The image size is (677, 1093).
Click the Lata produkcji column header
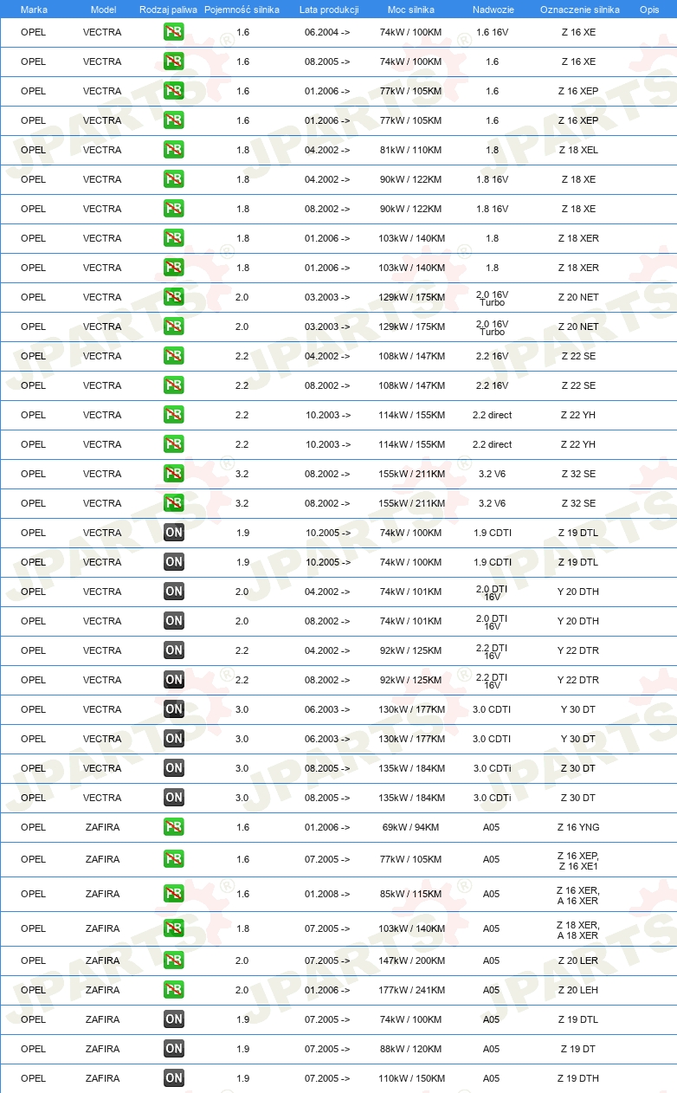point(328,10)
